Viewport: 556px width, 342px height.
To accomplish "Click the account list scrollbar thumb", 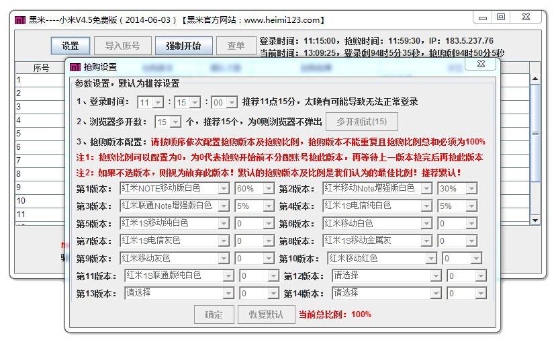I will (x=535, y=134).
